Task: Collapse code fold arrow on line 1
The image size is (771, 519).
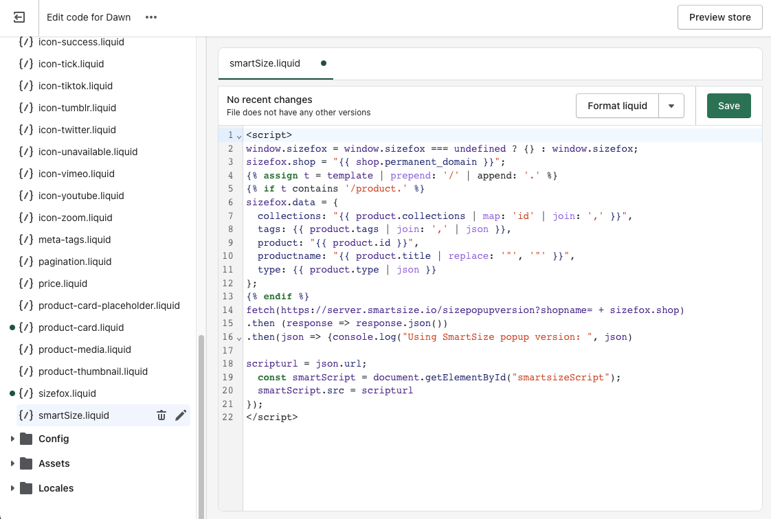Action: (x=238, y=136)
